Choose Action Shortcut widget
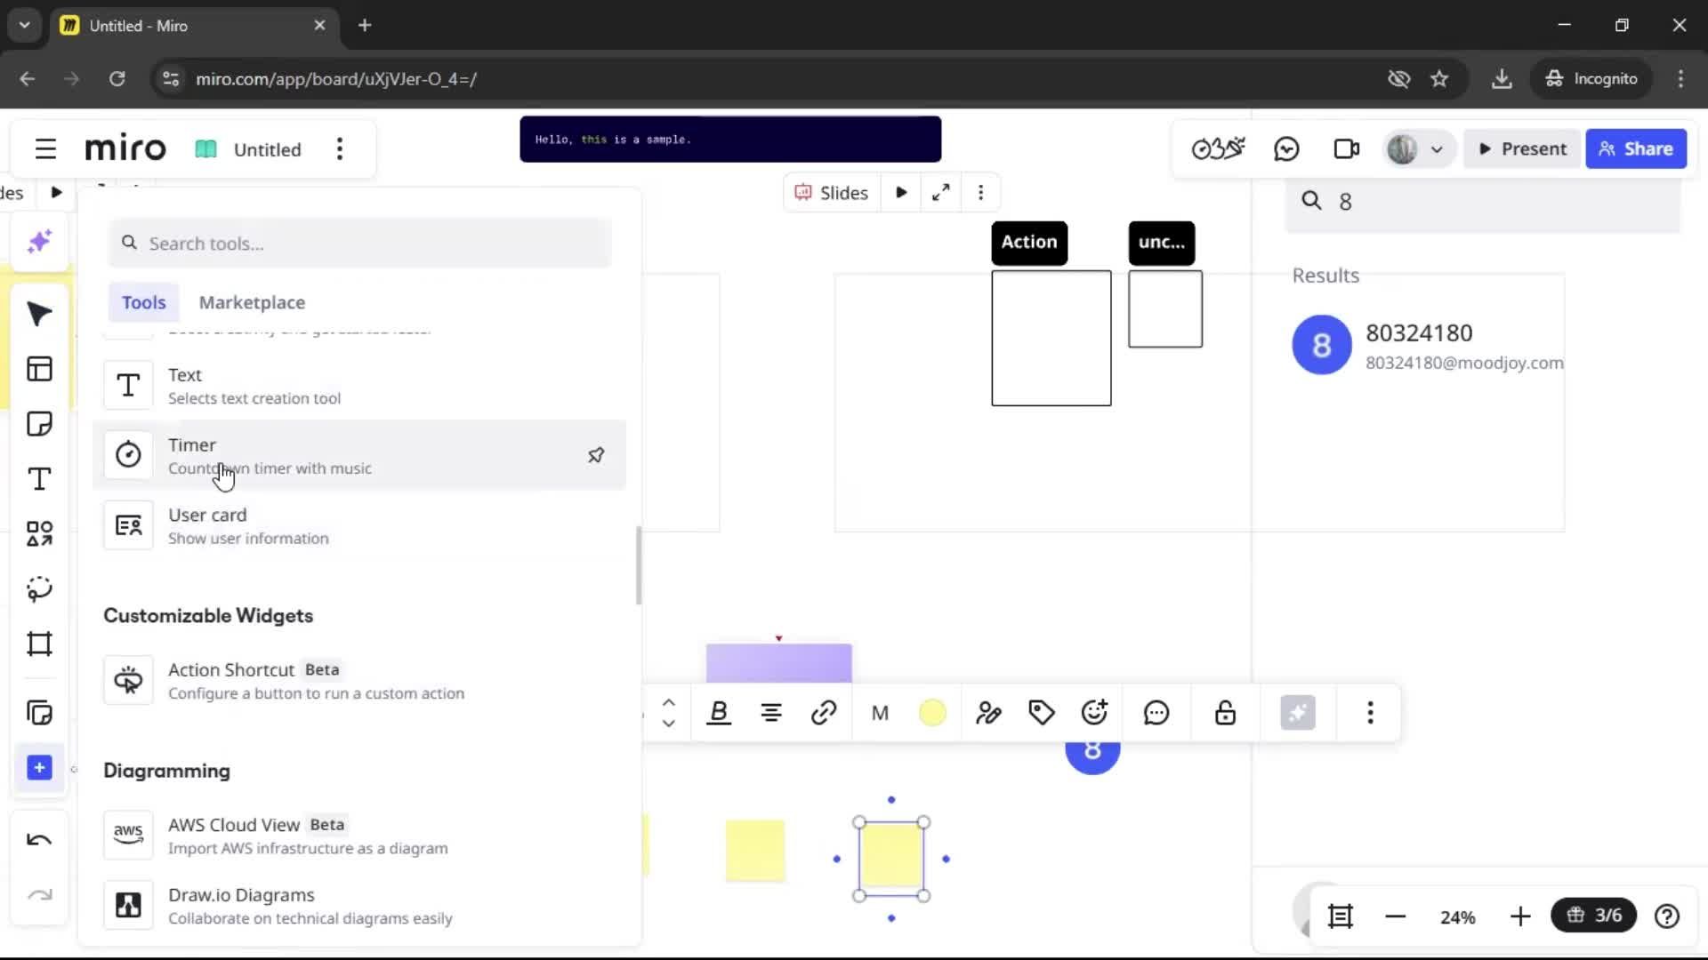The height and width of the screenshot is (960, 1708). pyautogui.click(x=359, y=681)
